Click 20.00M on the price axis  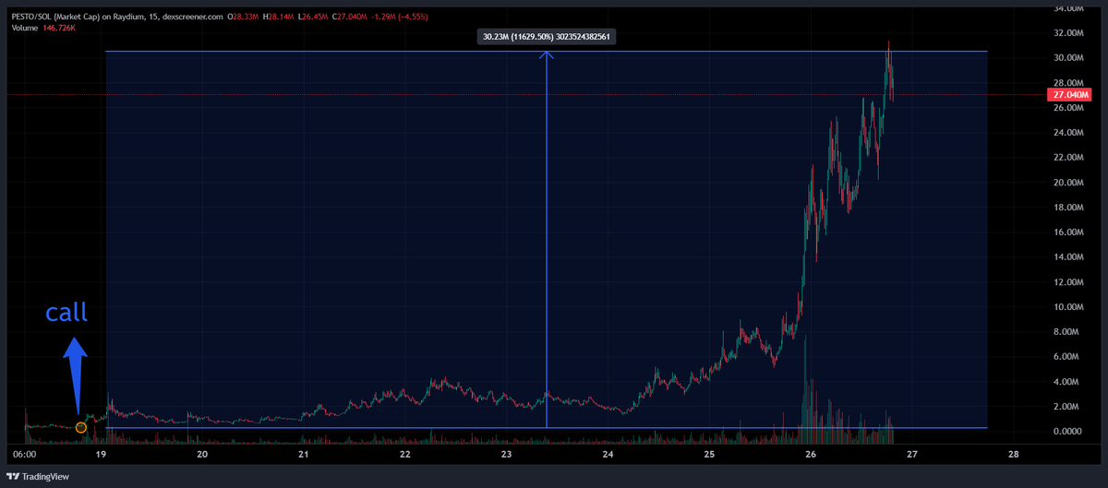tap(1067, 183)
